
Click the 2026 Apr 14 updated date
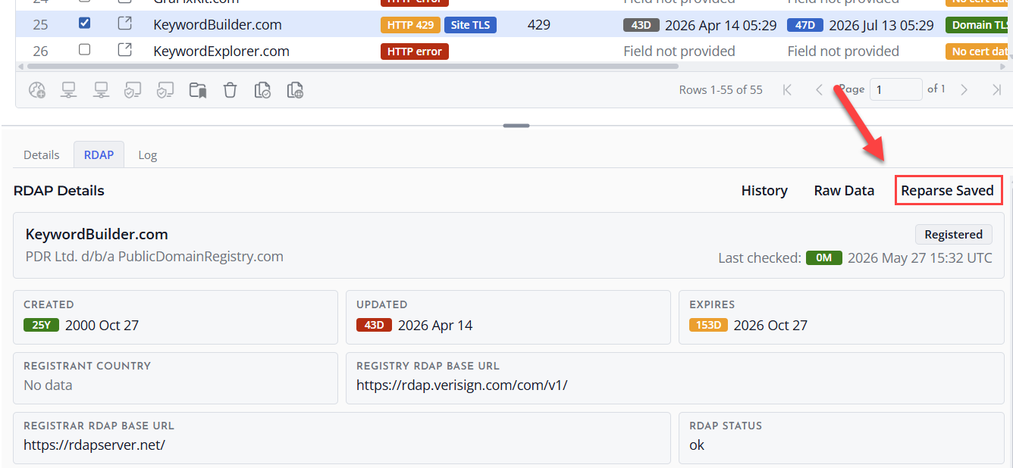(435, 325)
